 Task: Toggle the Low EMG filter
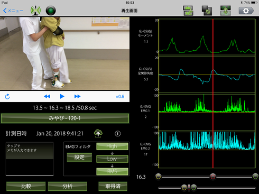tap(112, 159)
